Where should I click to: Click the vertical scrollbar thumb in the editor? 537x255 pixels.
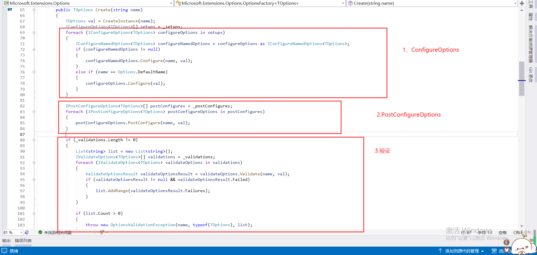click(x=522, y=79)
